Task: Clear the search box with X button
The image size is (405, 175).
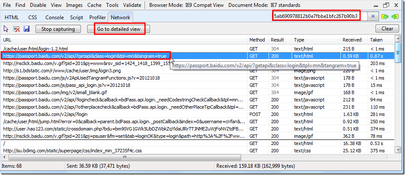Action: click(373, 16)
